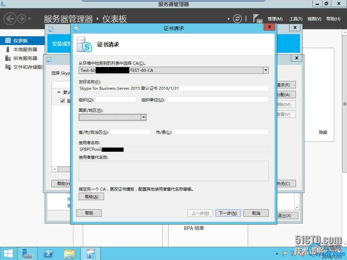Click 下一步(N) to continue
Viewport: 347px width, 260px height.
[x=228, y=213]
